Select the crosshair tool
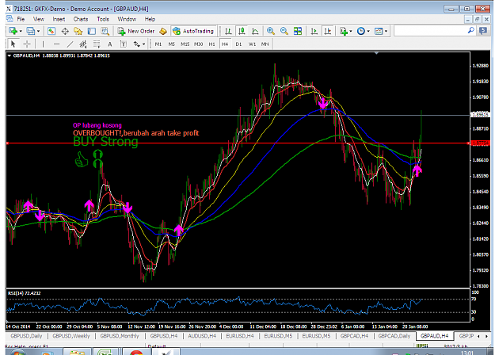This screenshot has width=495, height=355. coord(27,44)
